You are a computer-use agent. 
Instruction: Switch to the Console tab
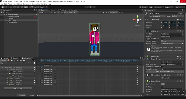tap(15, 58)
